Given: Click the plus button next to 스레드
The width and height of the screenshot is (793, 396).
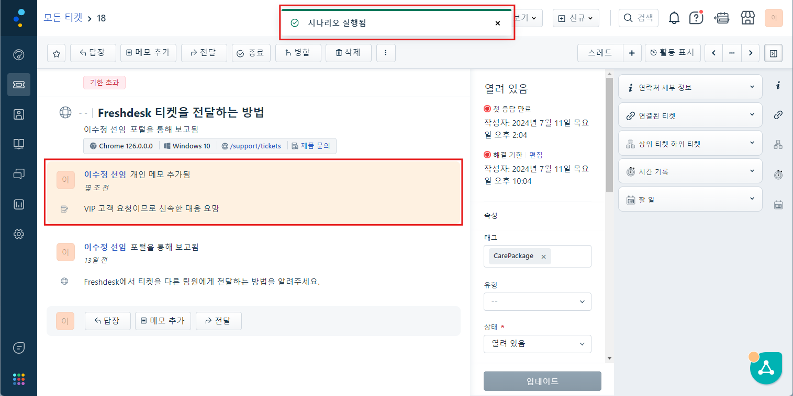Looking at the screenshot, I should (632, 53).
